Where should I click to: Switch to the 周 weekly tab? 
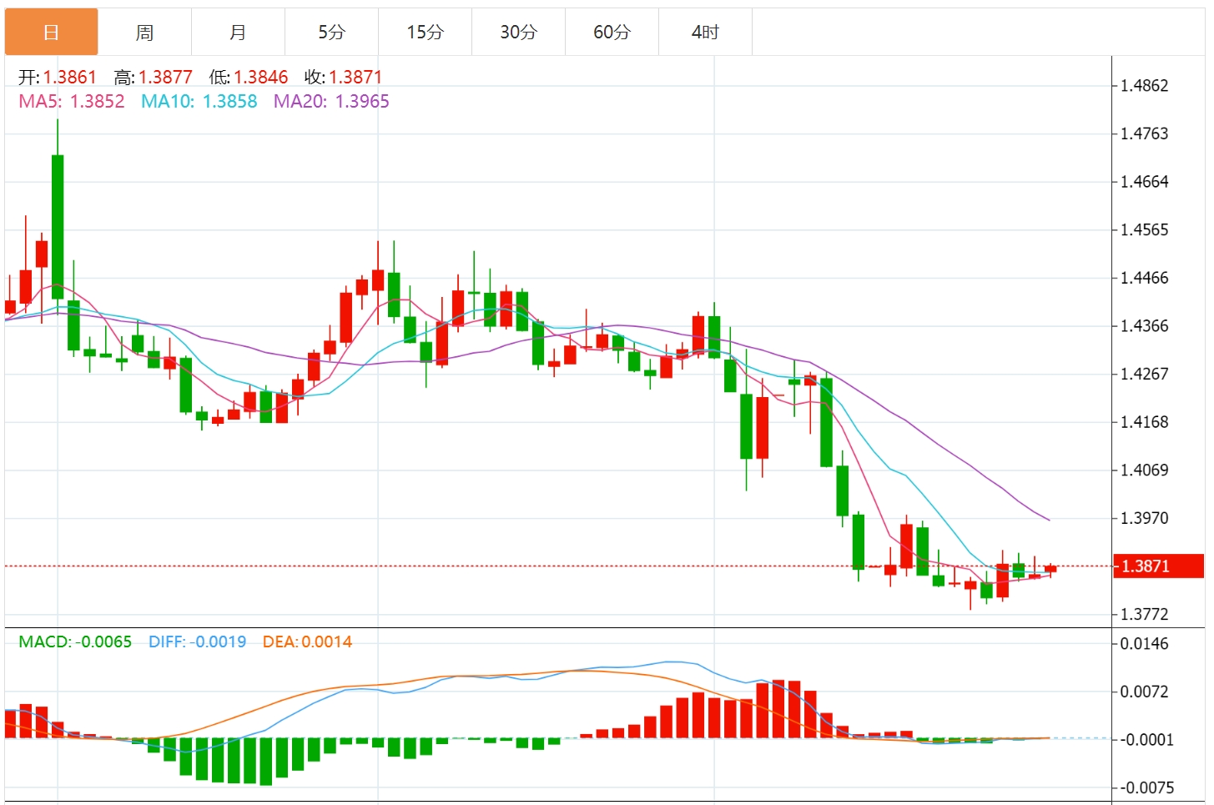[145, 33]
